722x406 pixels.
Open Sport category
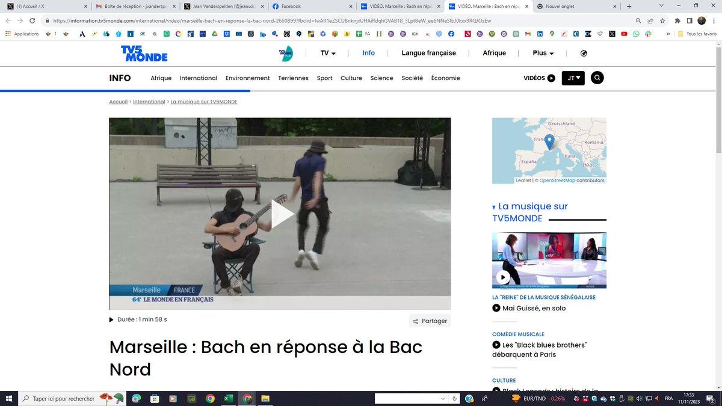325,78
